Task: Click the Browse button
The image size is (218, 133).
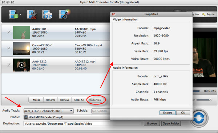Action: [x=152, y=124]
